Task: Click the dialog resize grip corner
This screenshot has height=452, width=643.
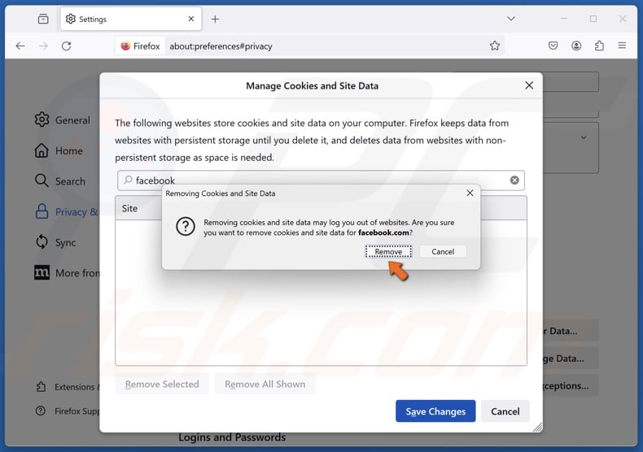Action: click(537, 427)
